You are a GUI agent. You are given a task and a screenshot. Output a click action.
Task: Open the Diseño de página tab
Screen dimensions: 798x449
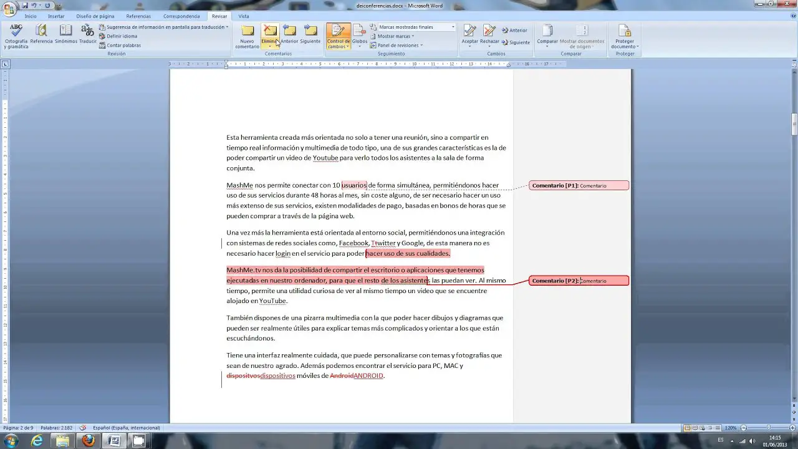pyautogui.click(x=95, y=16)
